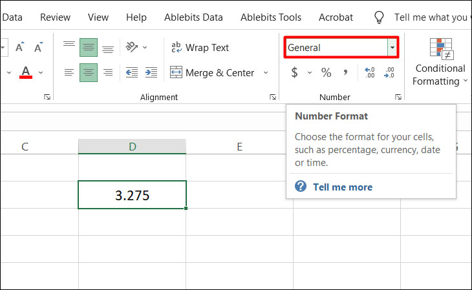The height and width of the screenshot is (290, 472).
Task: Click the red Font Color button
Action: pos(26,72)
